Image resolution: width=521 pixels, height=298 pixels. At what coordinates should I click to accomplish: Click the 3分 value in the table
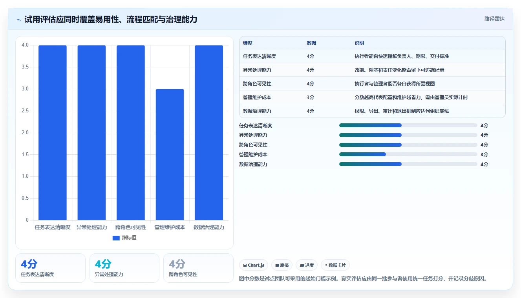(x=310, y=98)
